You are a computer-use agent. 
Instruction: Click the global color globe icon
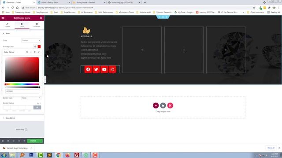point(35,47)
